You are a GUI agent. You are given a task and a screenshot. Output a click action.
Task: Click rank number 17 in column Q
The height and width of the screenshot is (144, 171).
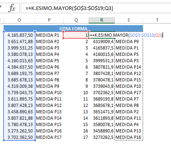pyautogui.click(x=85, y=137)
